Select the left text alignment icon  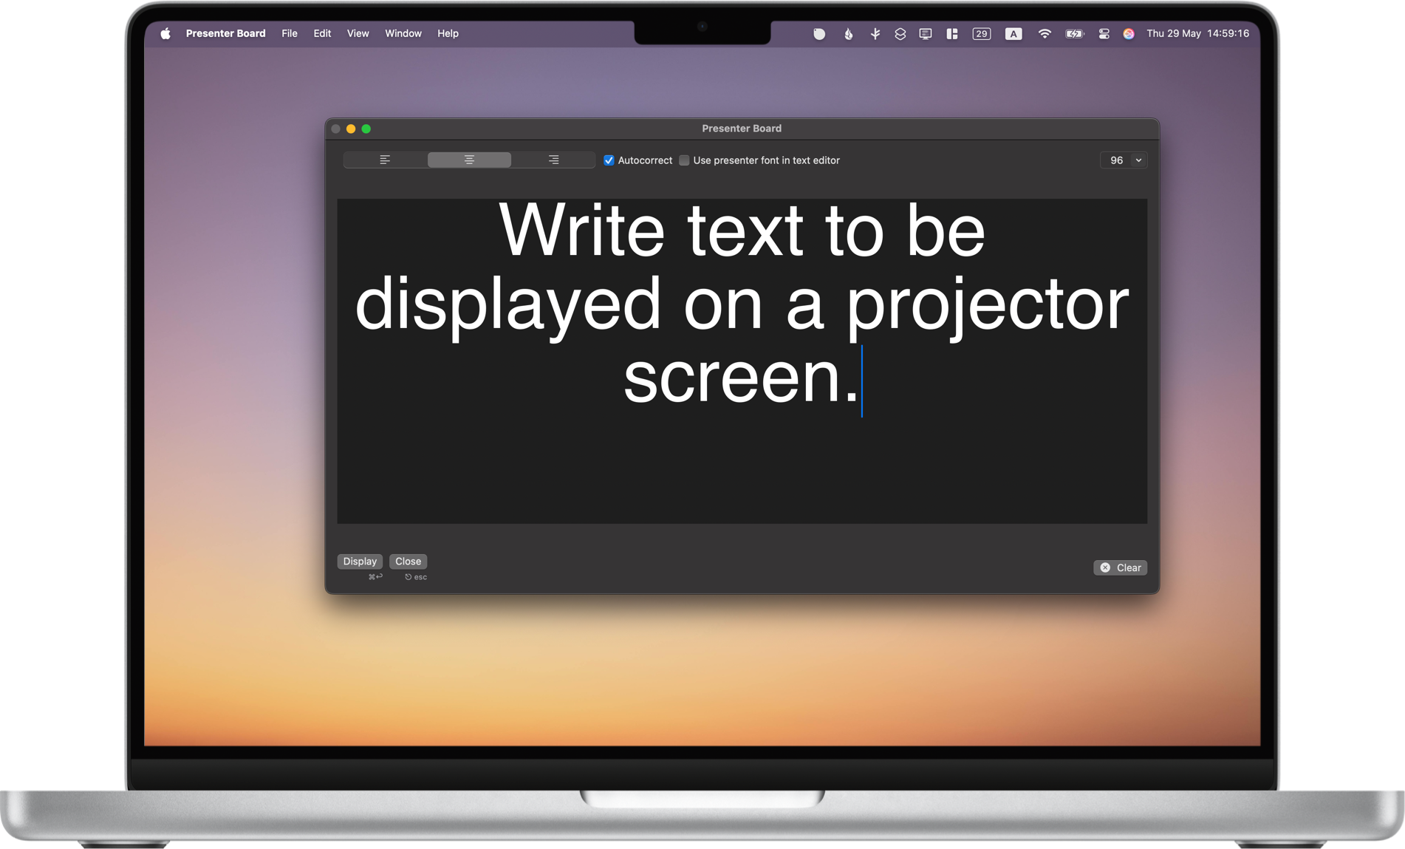(x=385, y=160)
